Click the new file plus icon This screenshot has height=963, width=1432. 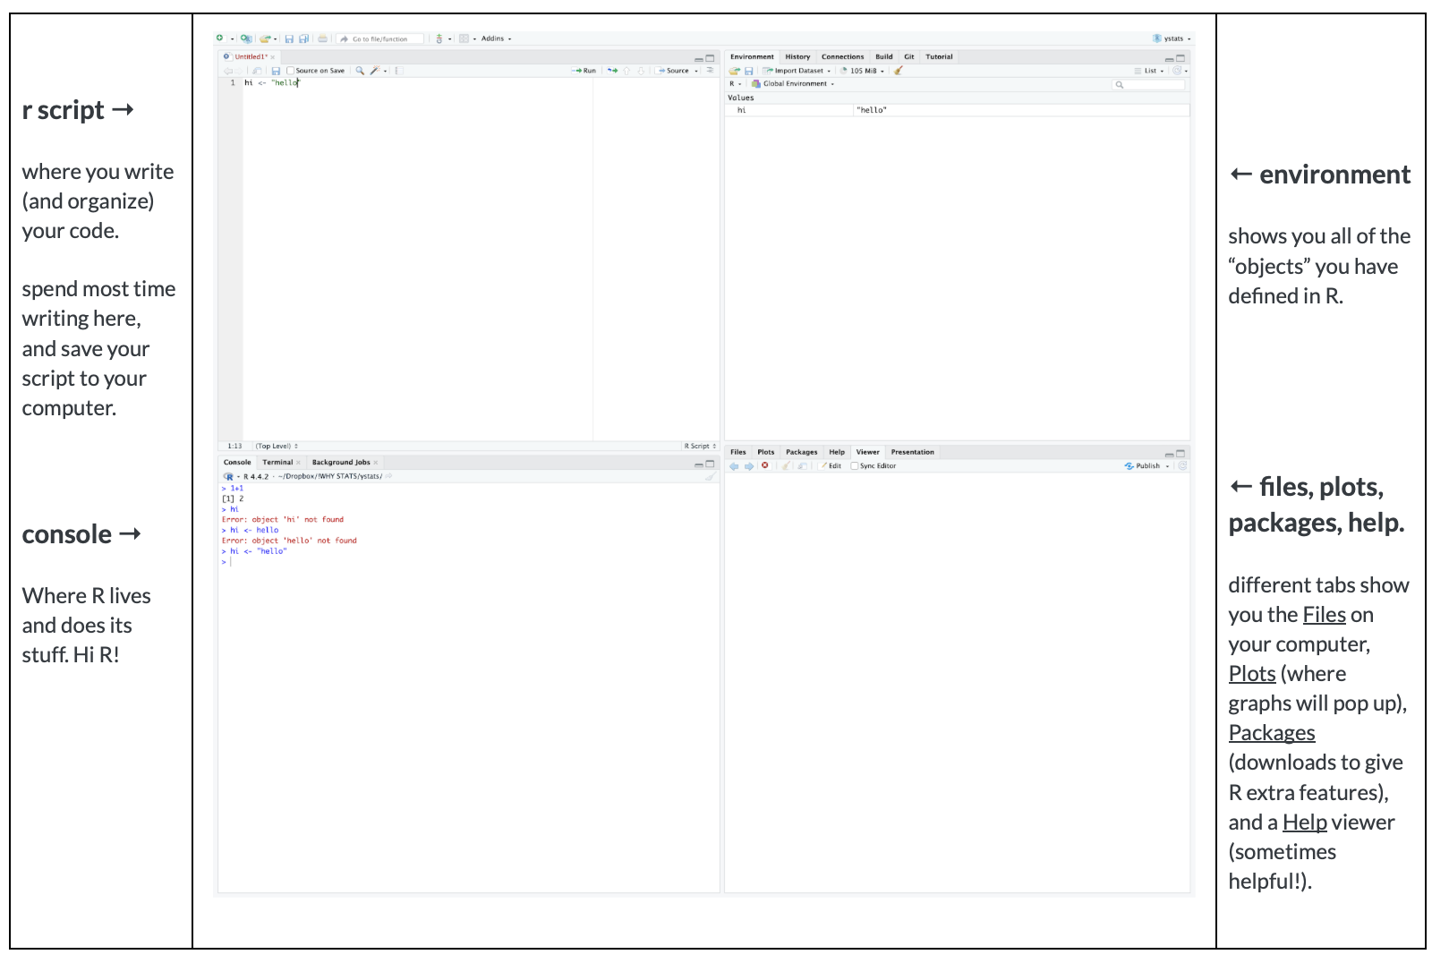coord(220,38)
